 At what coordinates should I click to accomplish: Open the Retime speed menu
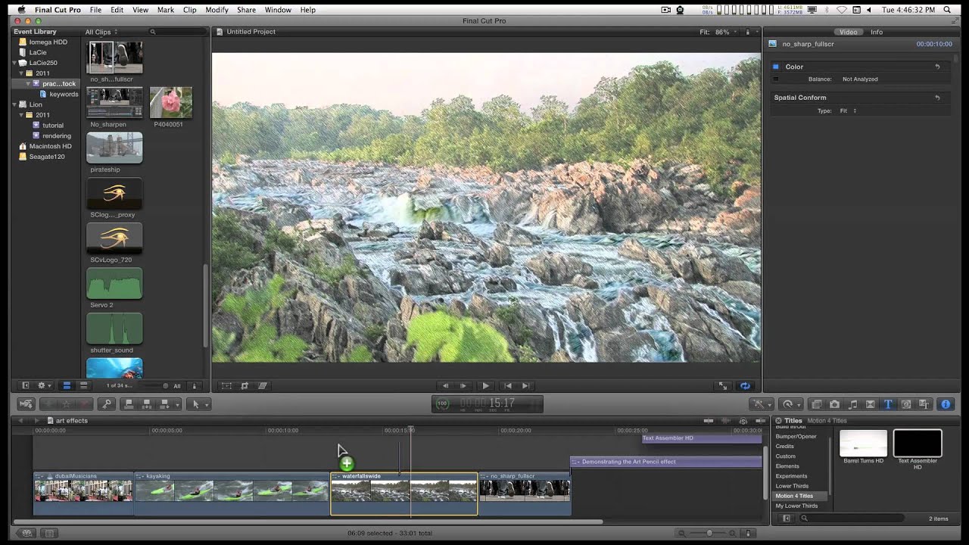click(x=792, y=404)
